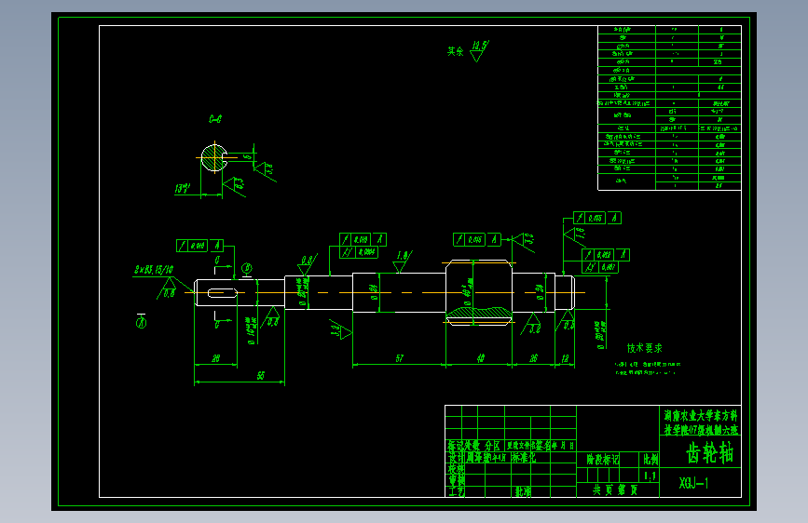The width and height of the screenshot is (808, 523).
Task: Click the 共 页 第 页 page cell
Action: (x=615, y=490)
